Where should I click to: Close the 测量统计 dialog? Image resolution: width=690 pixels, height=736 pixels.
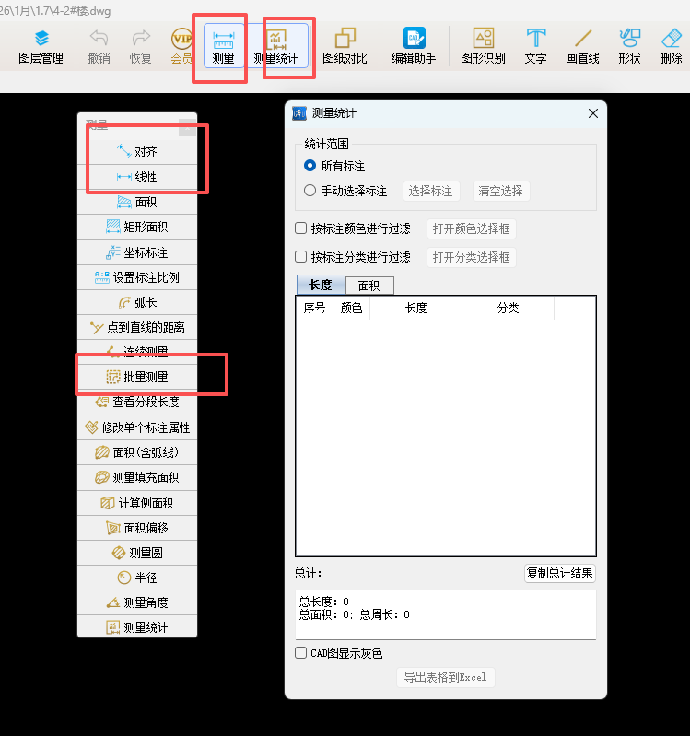coord(592,113)
